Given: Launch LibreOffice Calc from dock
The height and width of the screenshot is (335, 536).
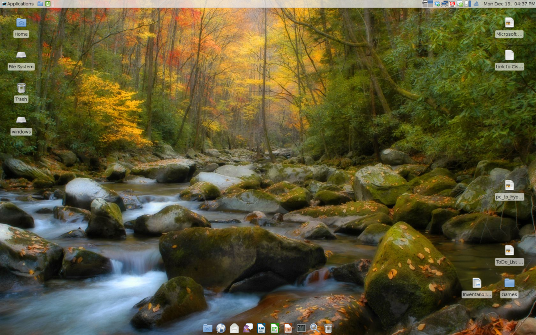Looking at the screenshot, I should click(275, 328).
